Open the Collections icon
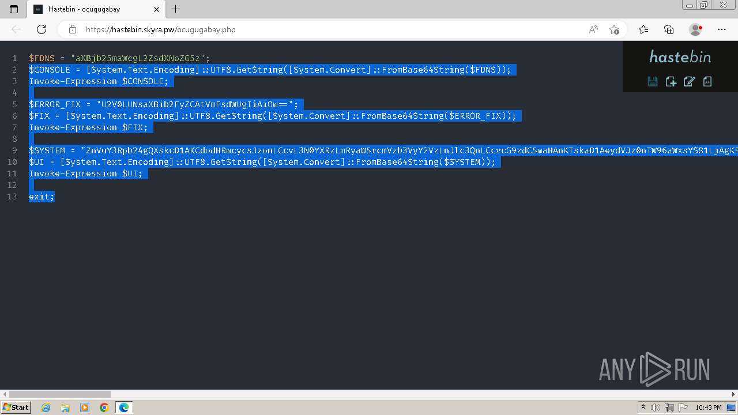Image resolution: width=738 pixels, height=415 pixels. click(x=669, y=29)
